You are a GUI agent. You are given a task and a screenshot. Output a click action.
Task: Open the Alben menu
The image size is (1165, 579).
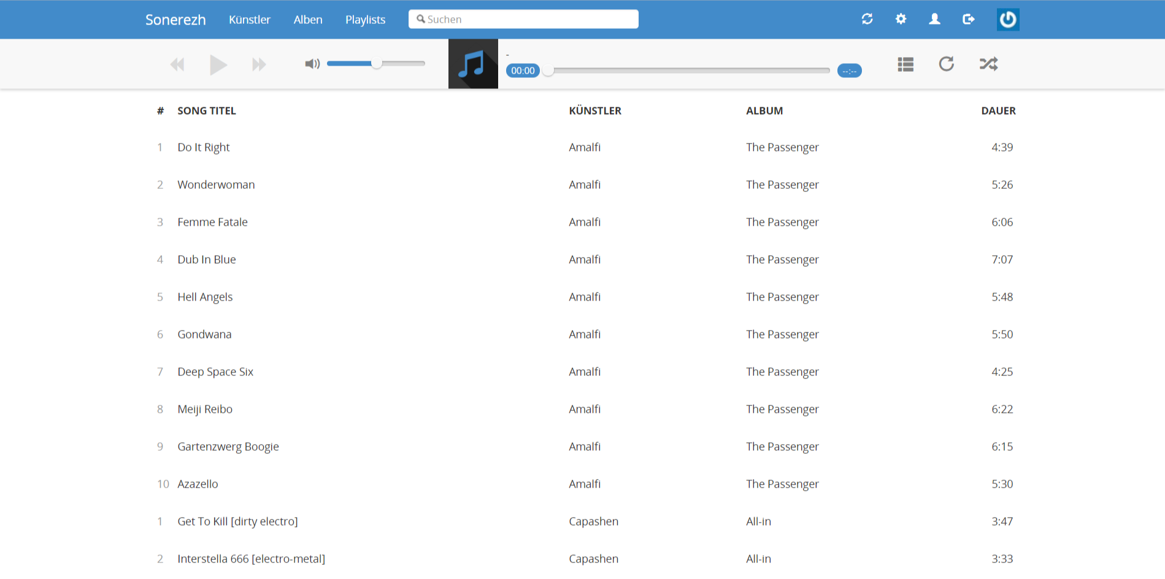(308, 20)
